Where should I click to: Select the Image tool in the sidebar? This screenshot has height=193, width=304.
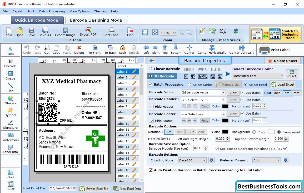tap(11, 76)
